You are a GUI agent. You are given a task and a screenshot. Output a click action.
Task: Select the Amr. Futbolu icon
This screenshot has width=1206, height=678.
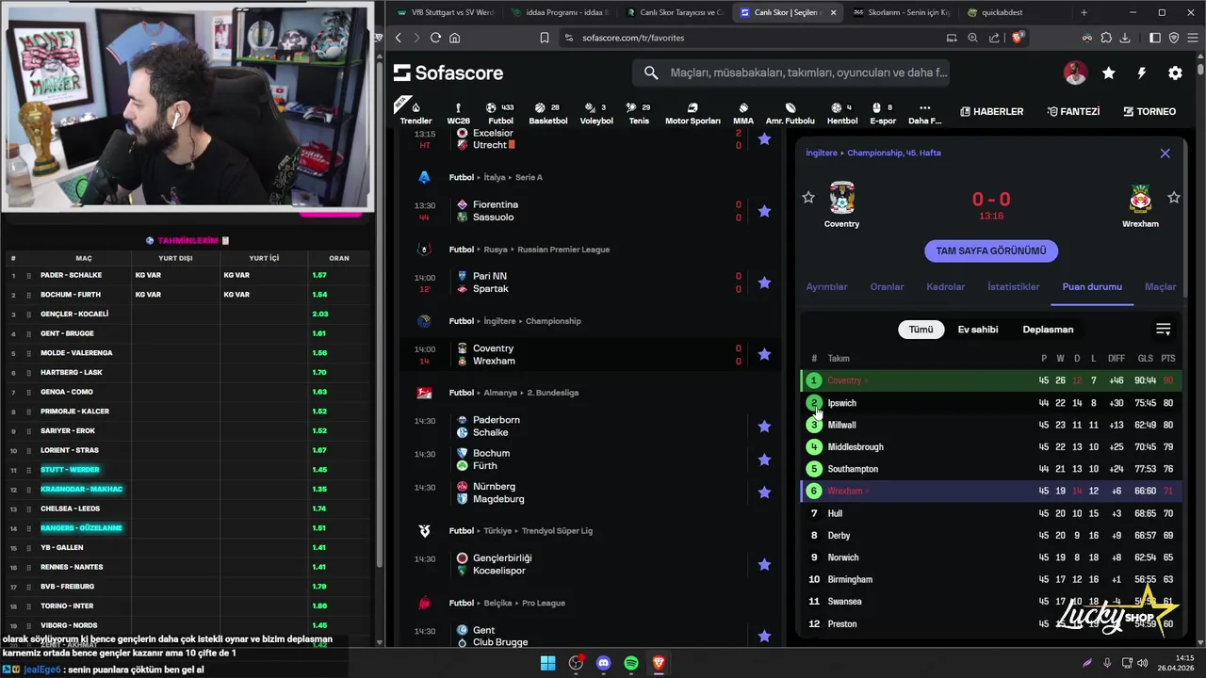point(790,113)
